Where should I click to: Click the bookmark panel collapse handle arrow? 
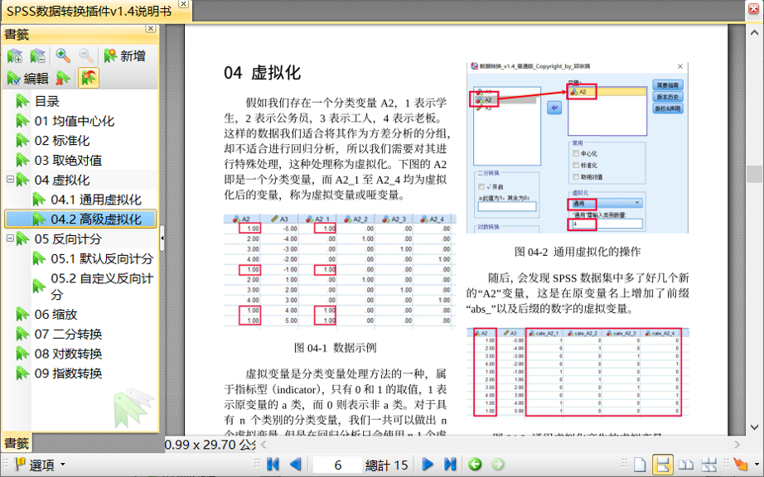162,238
